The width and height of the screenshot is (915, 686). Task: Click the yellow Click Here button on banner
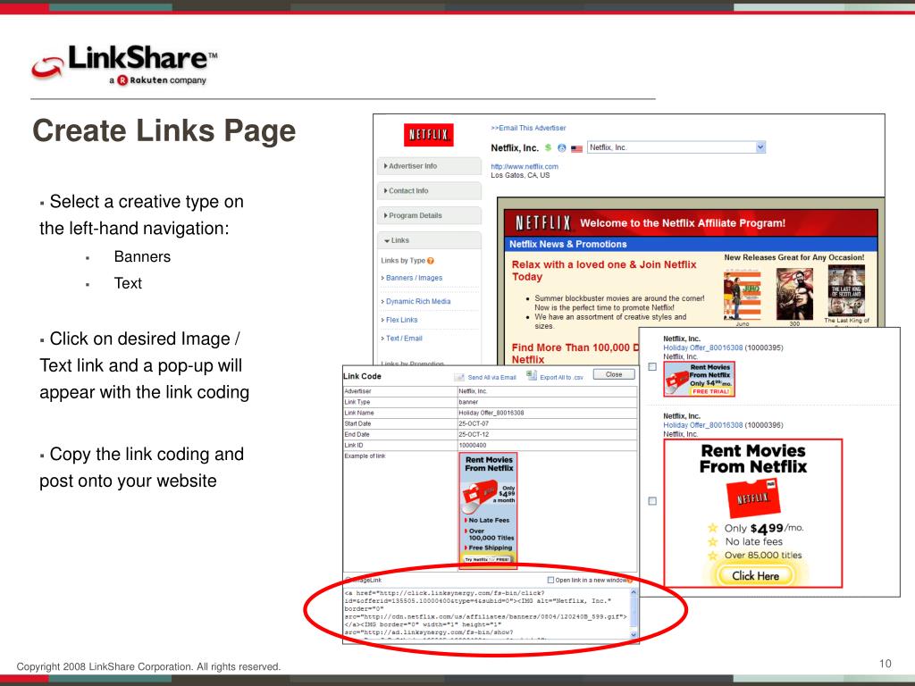click(x=755, y=576)
